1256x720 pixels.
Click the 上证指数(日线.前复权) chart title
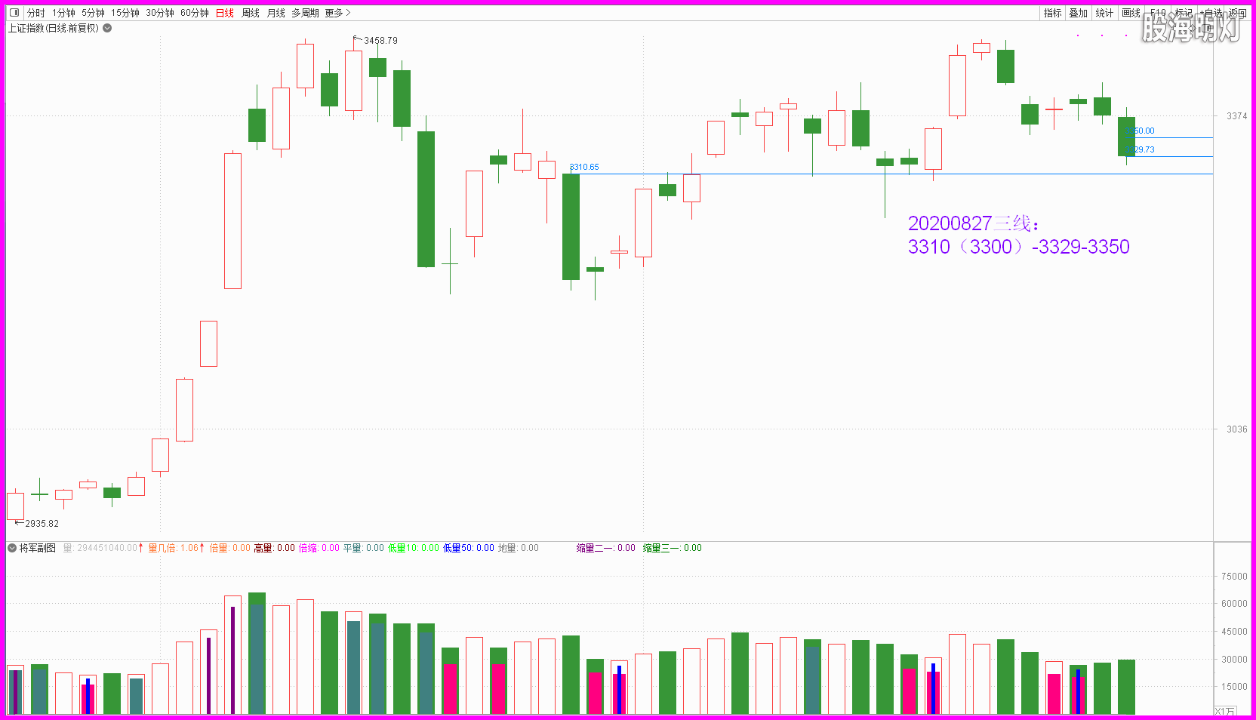tap(54, 28)
